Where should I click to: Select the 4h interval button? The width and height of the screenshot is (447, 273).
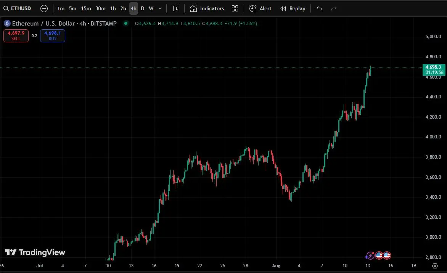pyautogui.click(x=133, y=8)
